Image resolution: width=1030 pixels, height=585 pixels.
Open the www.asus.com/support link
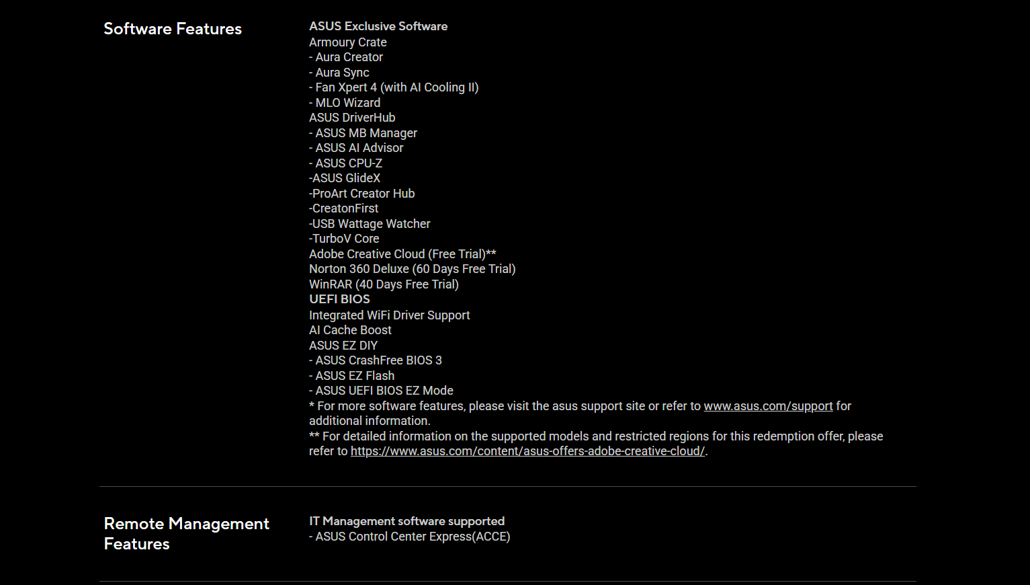(768, 406)
